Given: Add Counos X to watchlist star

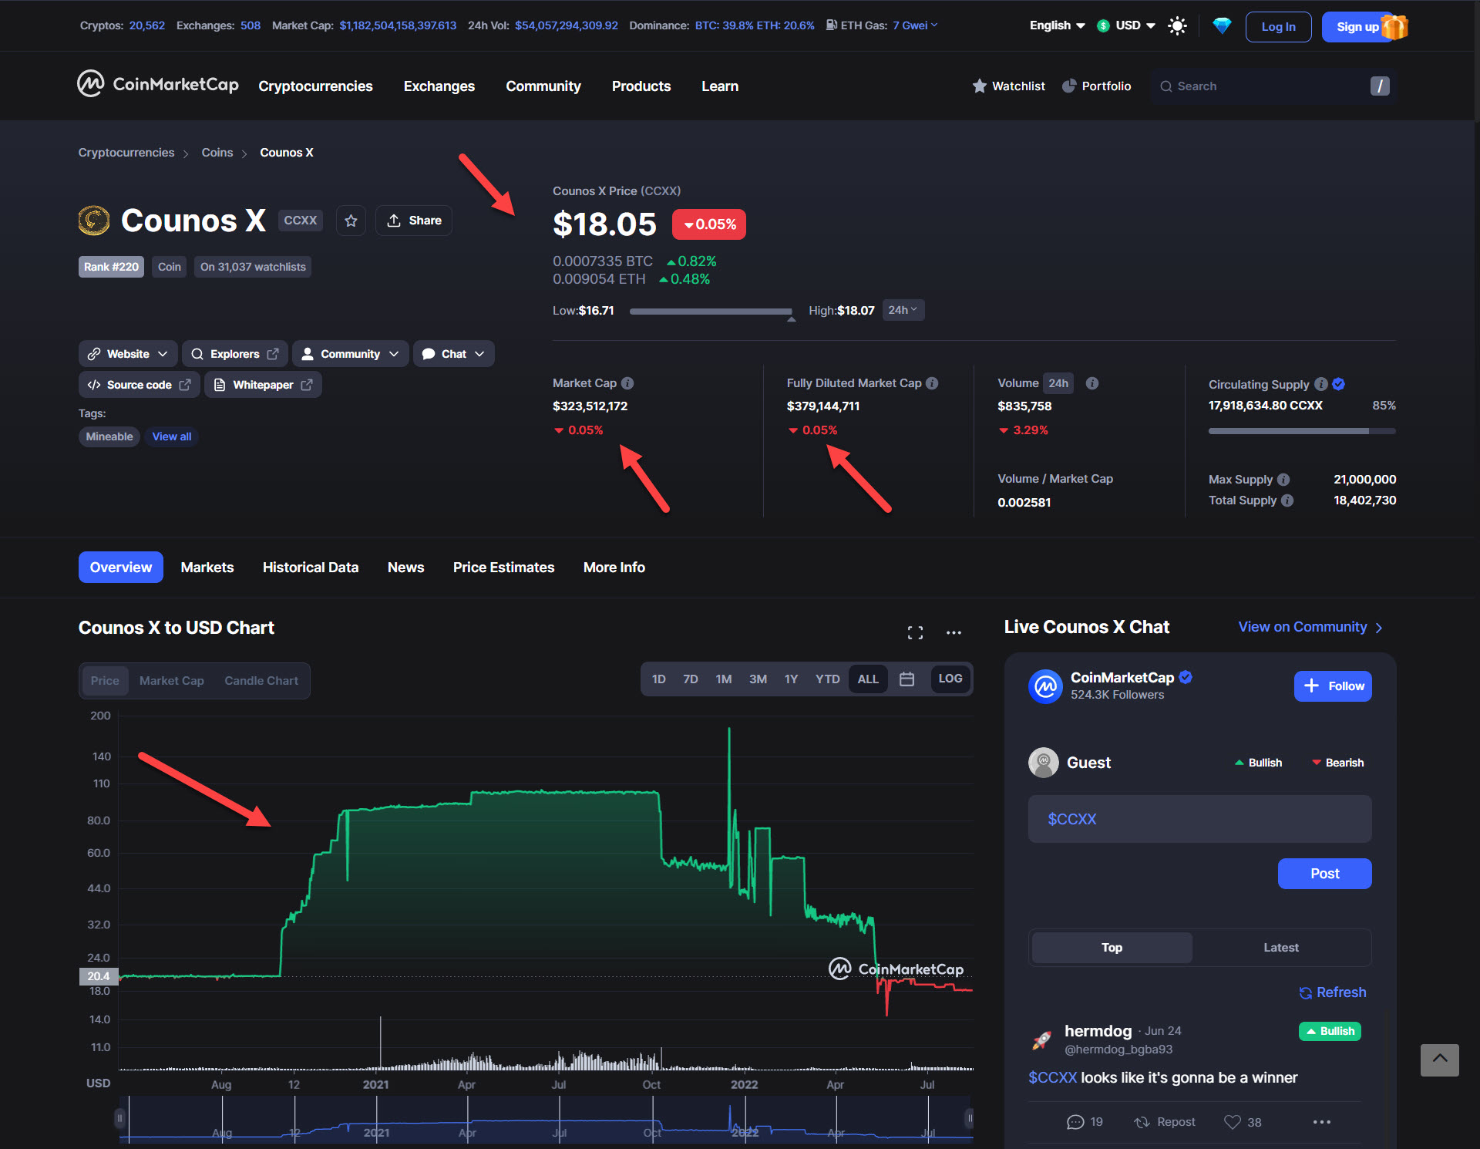Looking at the screenshot, I should pos(351,221).
